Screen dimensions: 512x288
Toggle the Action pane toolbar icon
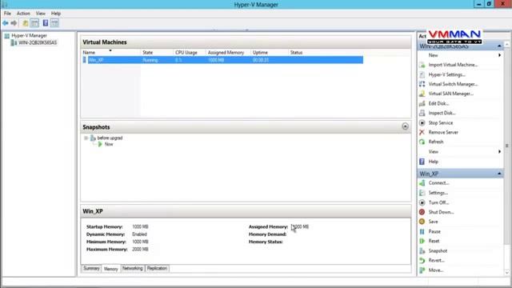(x=55, y=23)
